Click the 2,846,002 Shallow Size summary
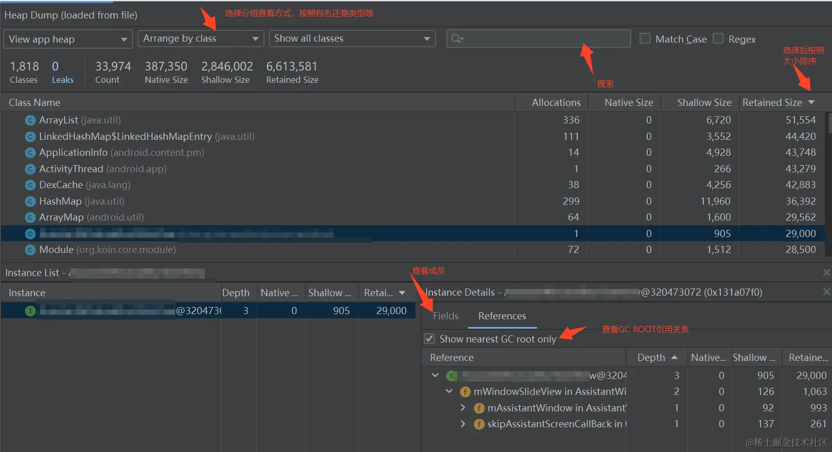 pos(227,73)
